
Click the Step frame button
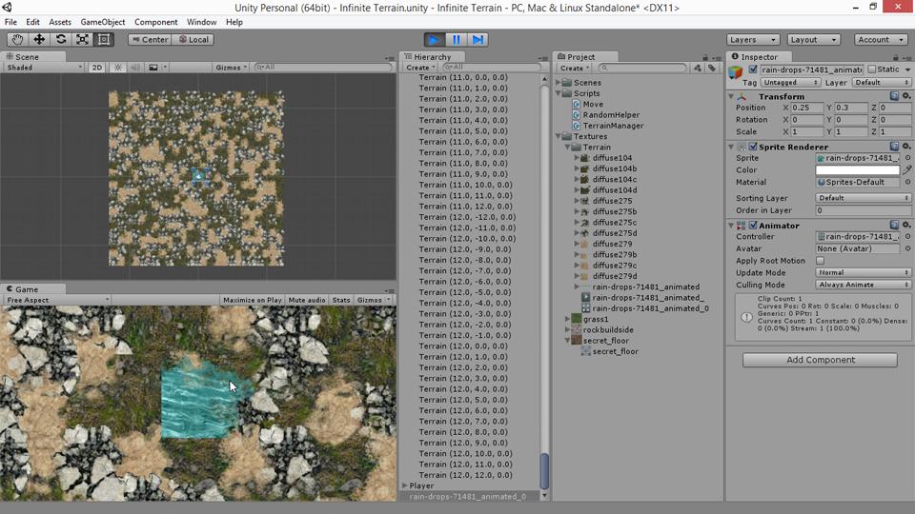coord(478,40)
